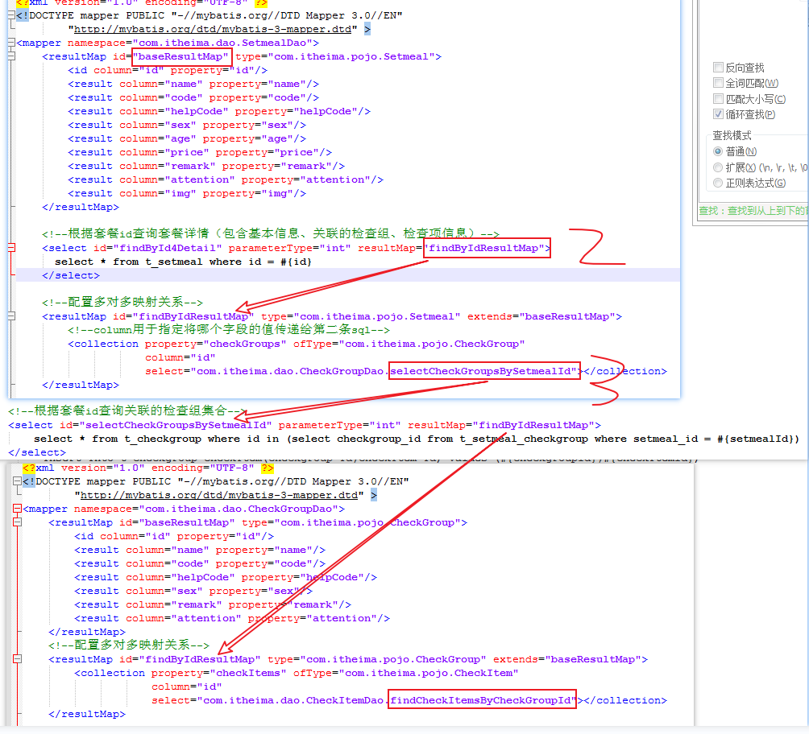Select the 普通(N) search mode
Image resolution: width=809 pixels, height=734 pixels.
(718, 151)
